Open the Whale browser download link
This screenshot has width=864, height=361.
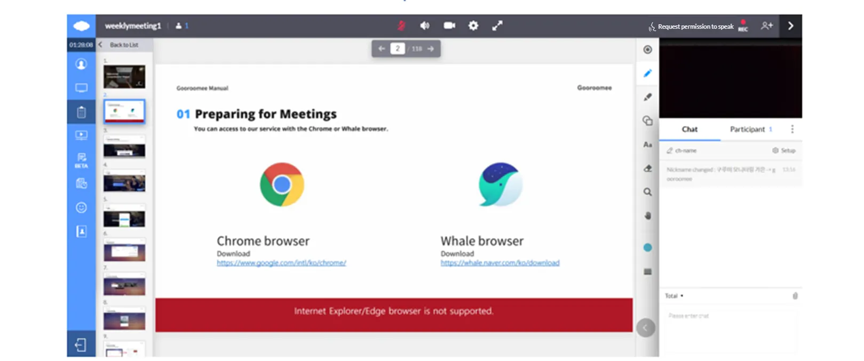coord(500,263)
